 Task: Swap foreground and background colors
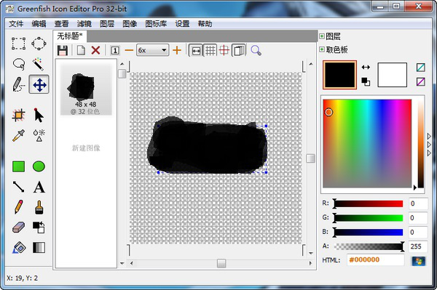tap(366, 67)
